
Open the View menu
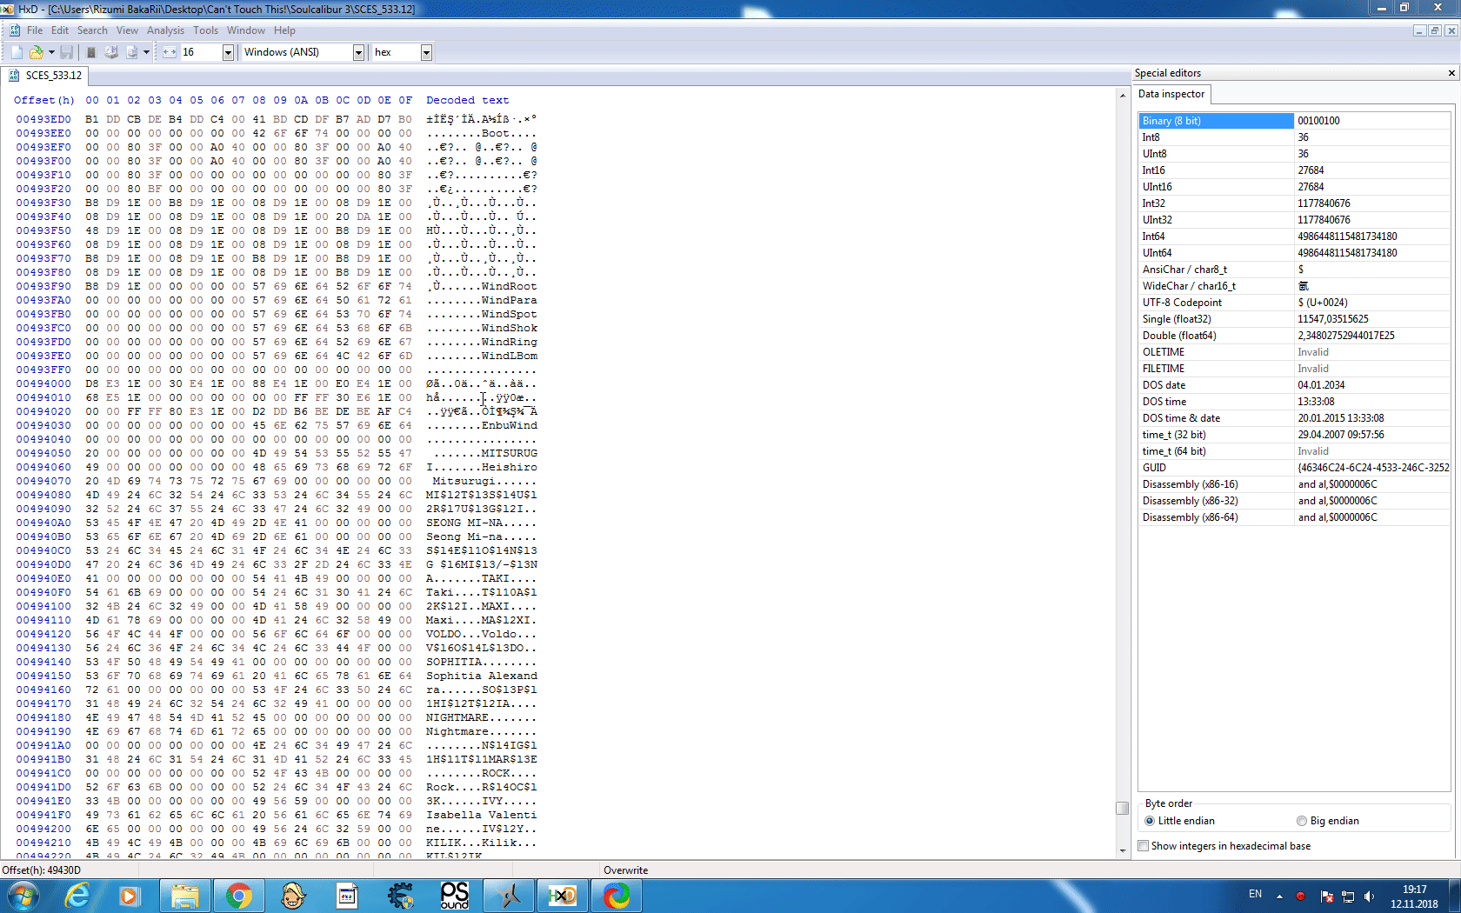click(127, 30)
